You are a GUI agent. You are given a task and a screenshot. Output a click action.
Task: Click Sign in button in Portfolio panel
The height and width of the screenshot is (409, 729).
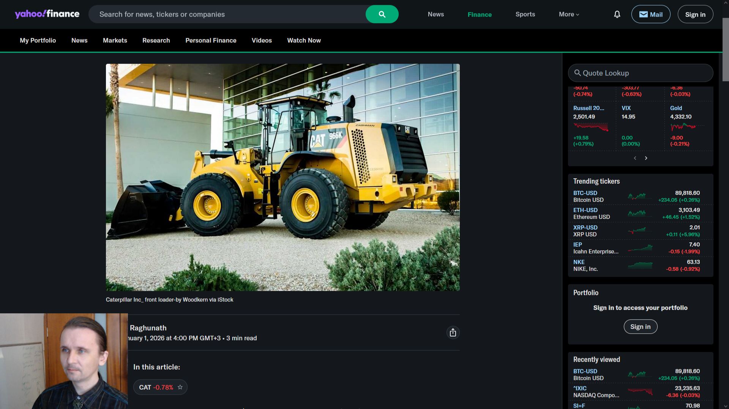point(640,327)
